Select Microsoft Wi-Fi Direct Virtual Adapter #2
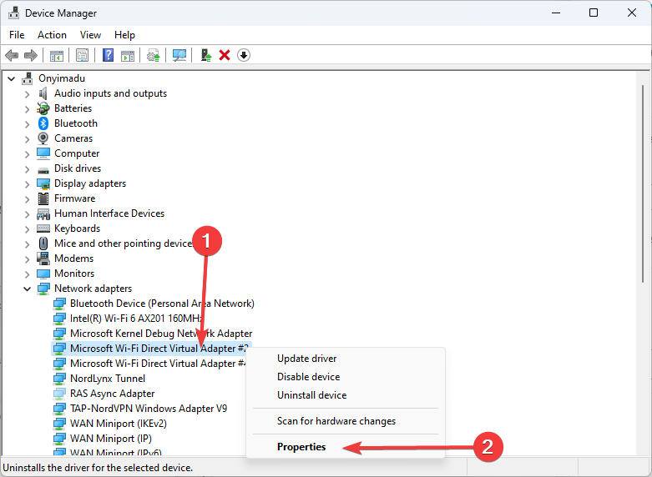This screenshot has height=477, width=652. tap(159, 349)
